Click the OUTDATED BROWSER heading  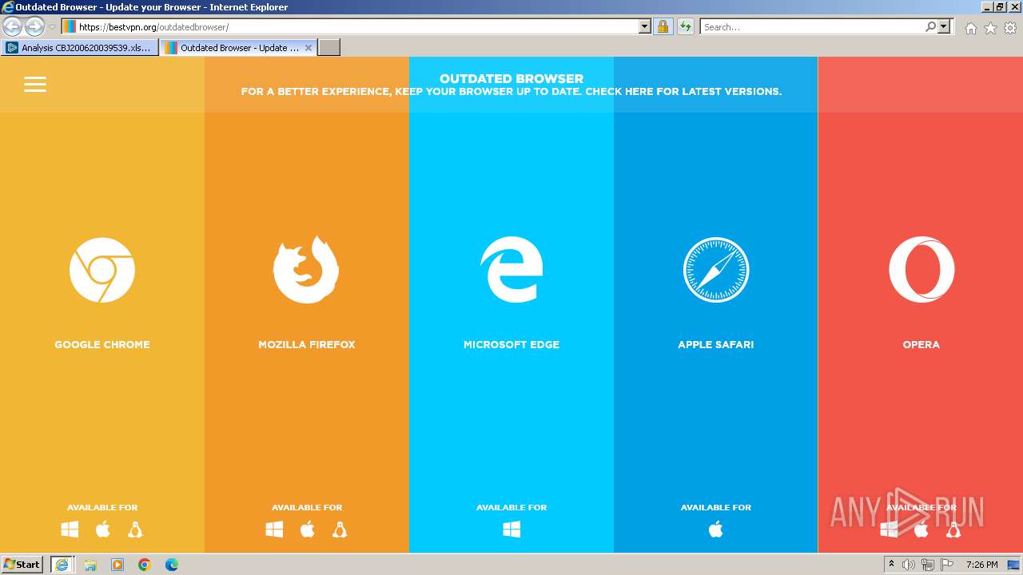(511, 78)
